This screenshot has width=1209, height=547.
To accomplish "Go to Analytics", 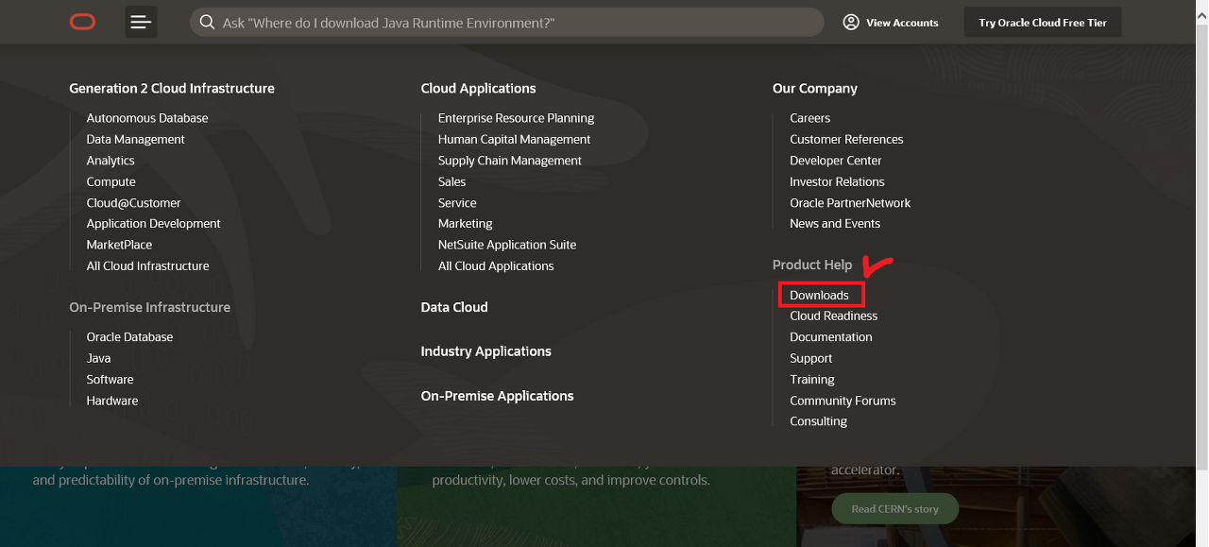I will pos(111,161).
